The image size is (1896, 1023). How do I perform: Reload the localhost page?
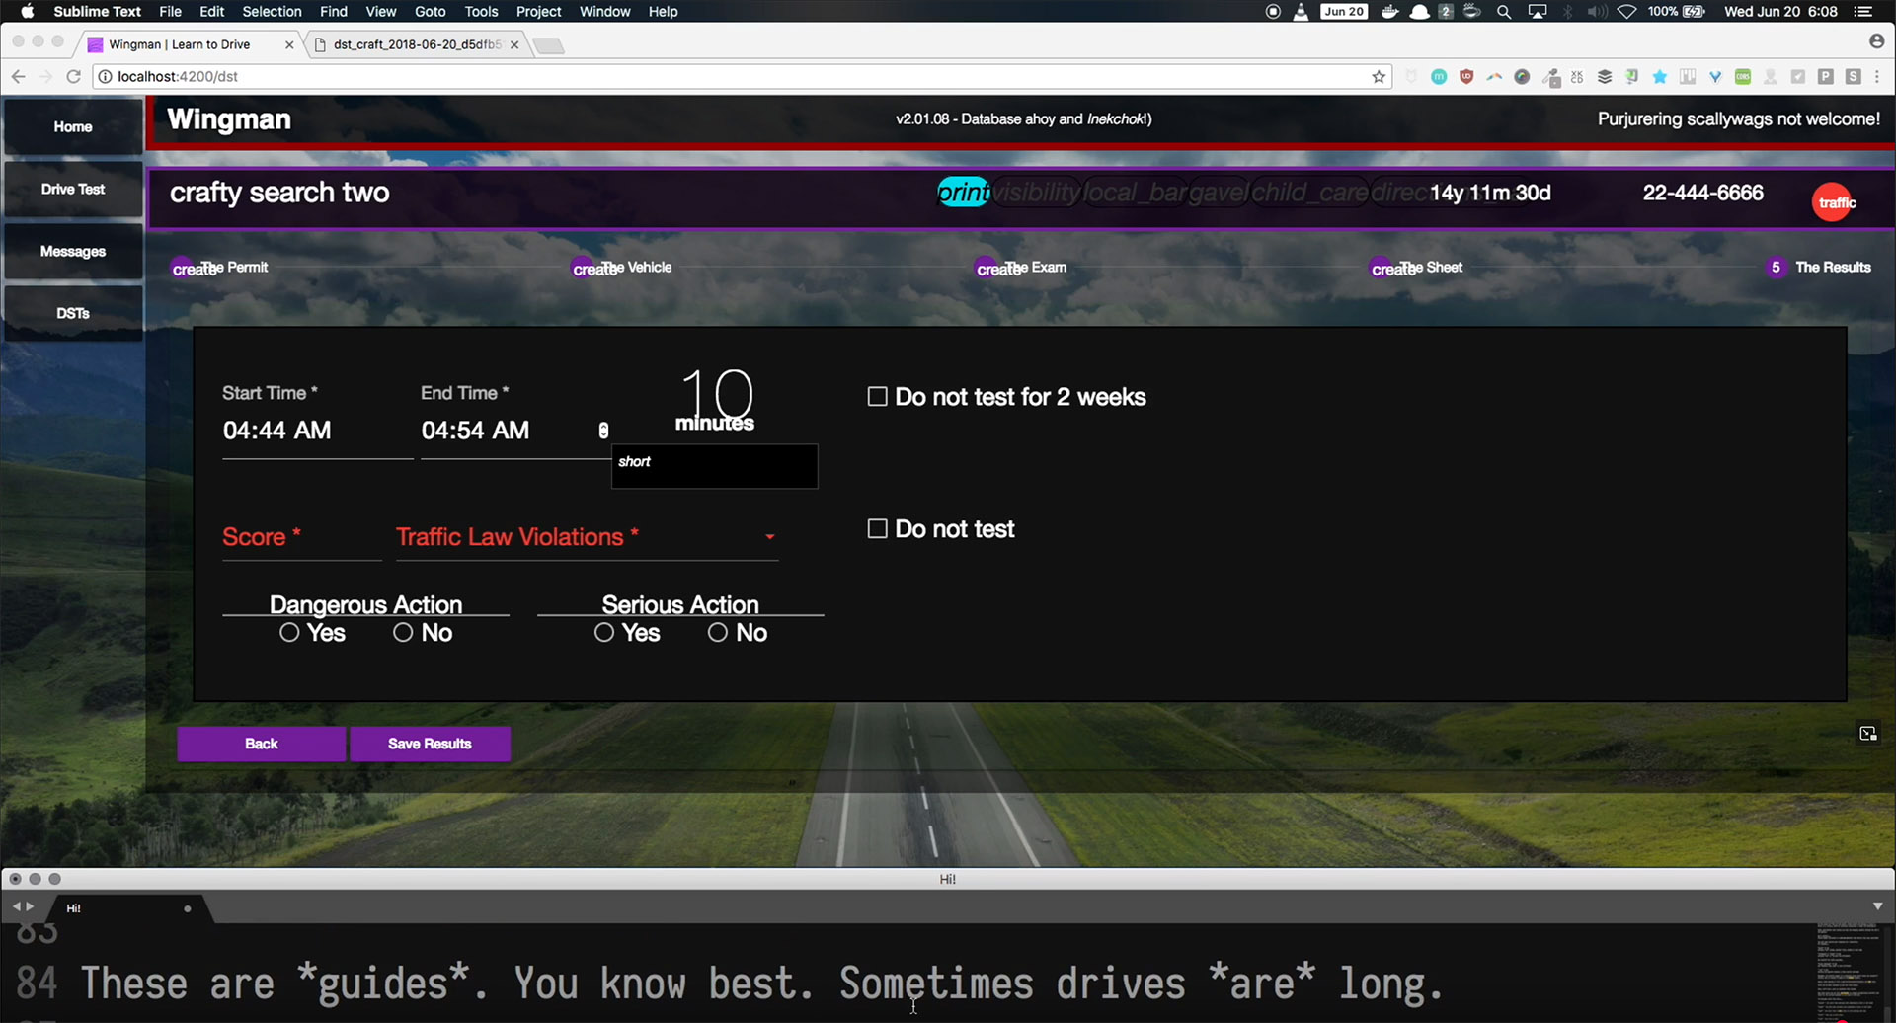[x=73, y=77]
